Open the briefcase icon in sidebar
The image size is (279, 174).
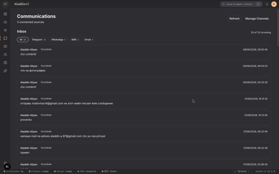tap(5, 62)
